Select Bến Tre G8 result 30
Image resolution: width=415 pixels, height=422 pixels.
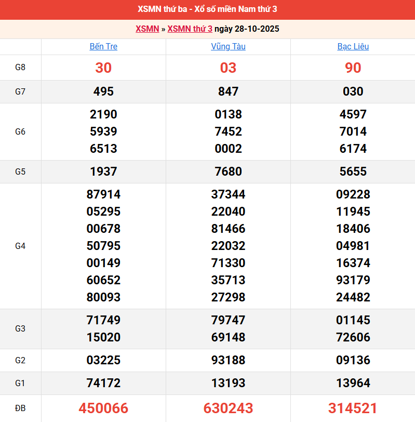pyautogui.click(x=103, y=68)
